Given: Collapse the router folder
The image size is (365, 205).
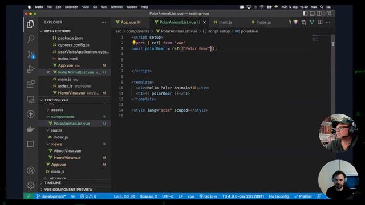Looking at the screenshot, I should [x=56, y=130].
